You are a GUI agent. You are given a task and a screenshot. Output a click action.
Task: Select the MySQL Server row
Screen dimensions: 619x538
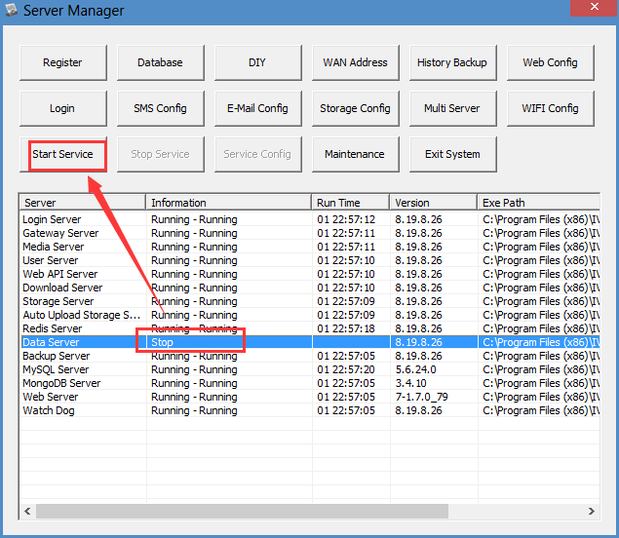pos(310,369)
